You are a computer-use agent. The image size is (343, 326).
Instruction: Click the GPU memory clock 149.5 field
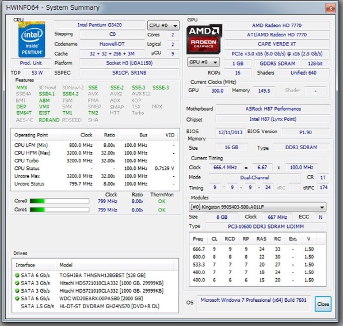click(264, 90)
